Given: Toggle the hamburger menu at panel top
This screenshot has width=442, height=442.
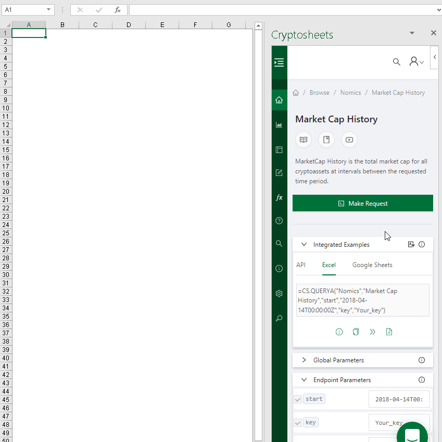Looking at the screenshot, I should pos(279,62).
